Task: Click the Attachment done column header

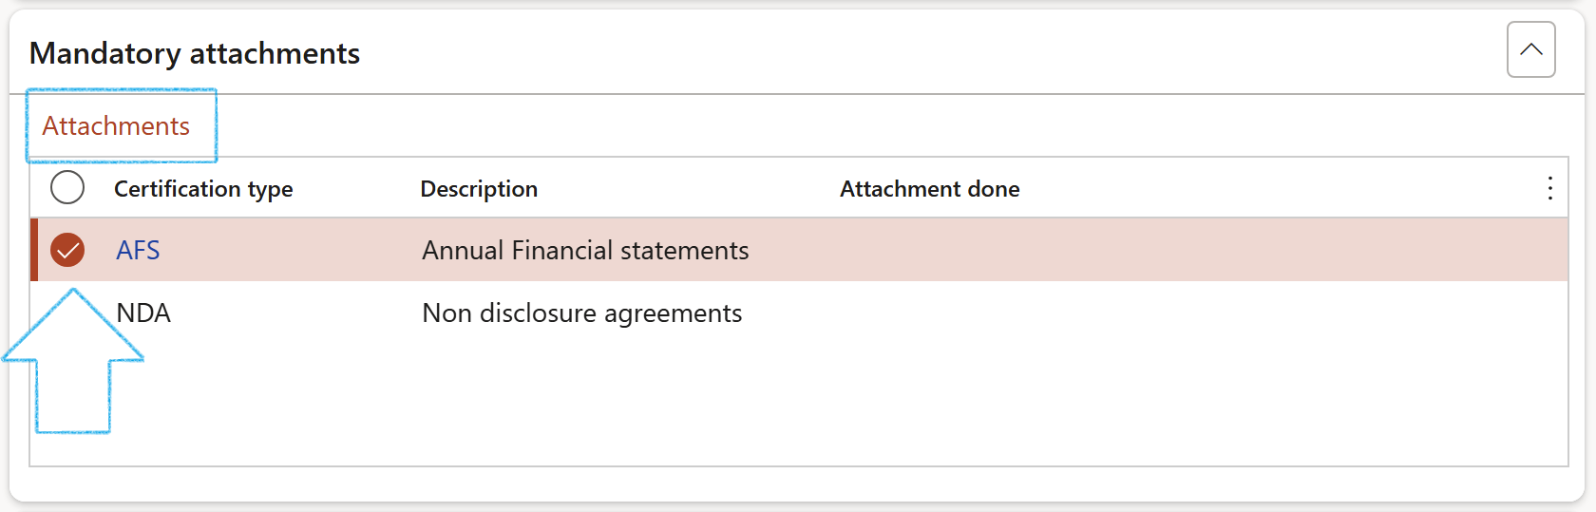Action: tap(929, 189)
